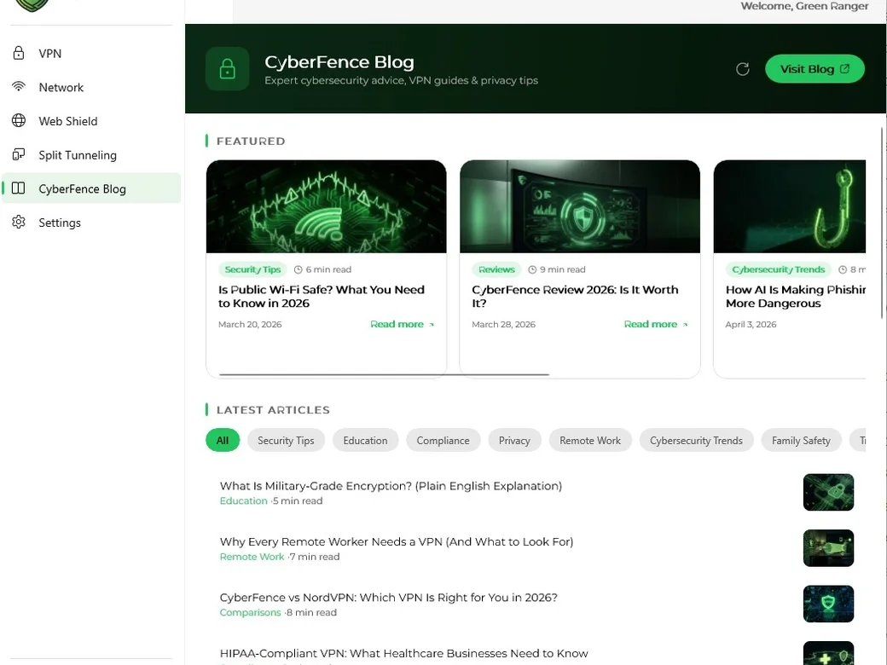The image size is (887, 665).
Task: Click the April 3, 2026 date
Action: click(751, 325)
